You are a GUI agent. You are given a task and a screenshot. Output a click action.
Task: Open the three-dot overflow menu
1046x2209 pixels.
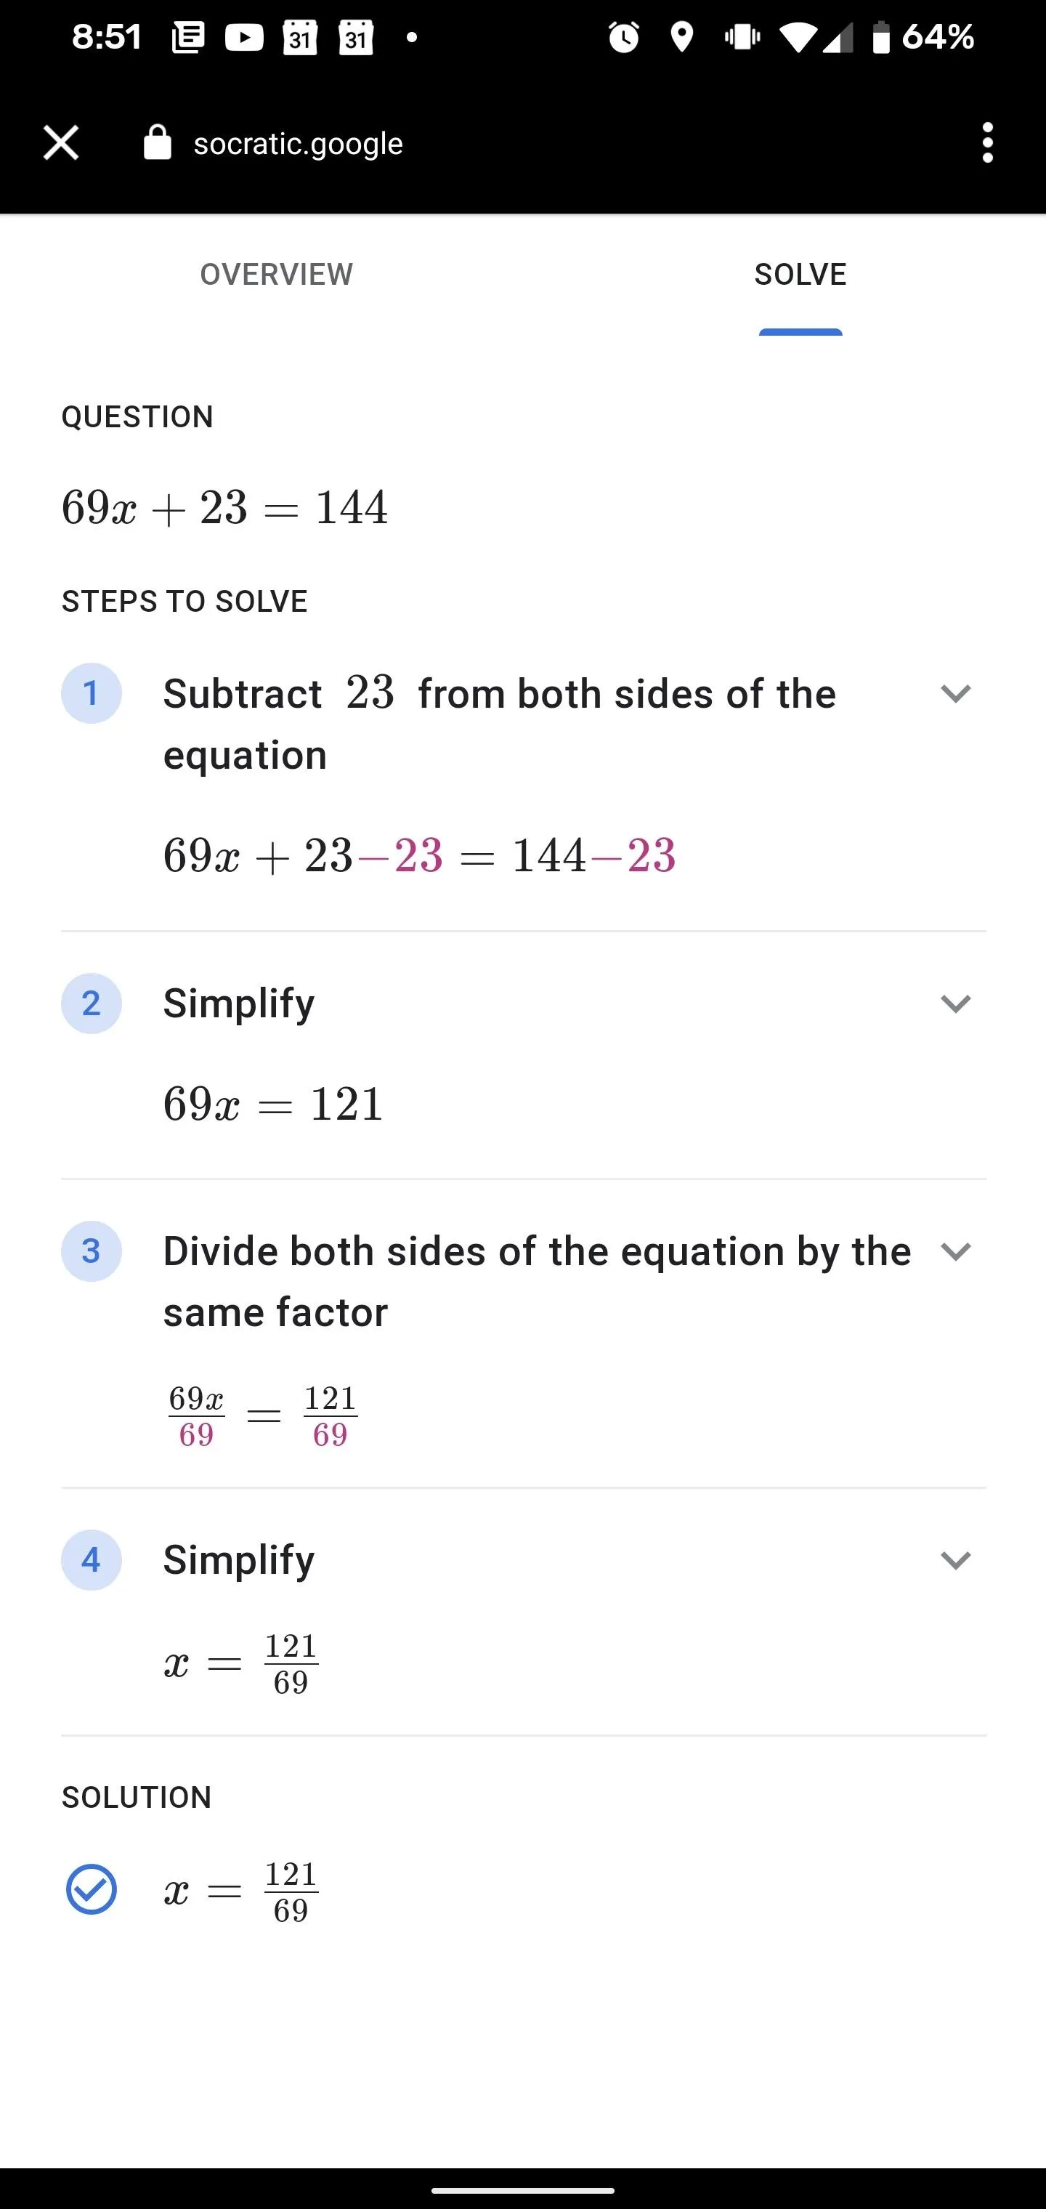coord(988,143)
